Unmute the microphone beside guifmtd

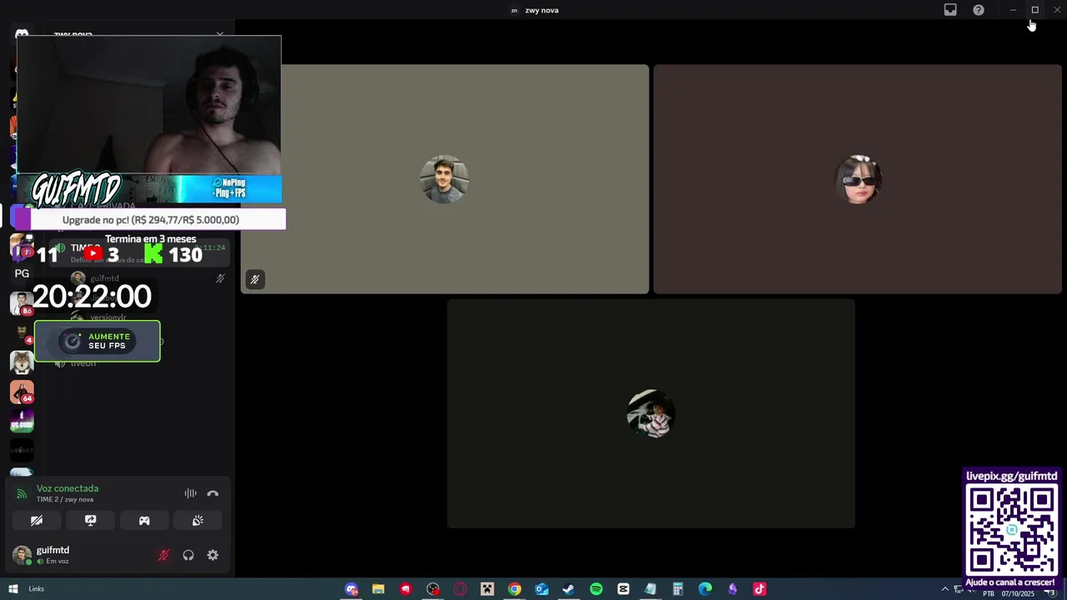coord(163,555)
